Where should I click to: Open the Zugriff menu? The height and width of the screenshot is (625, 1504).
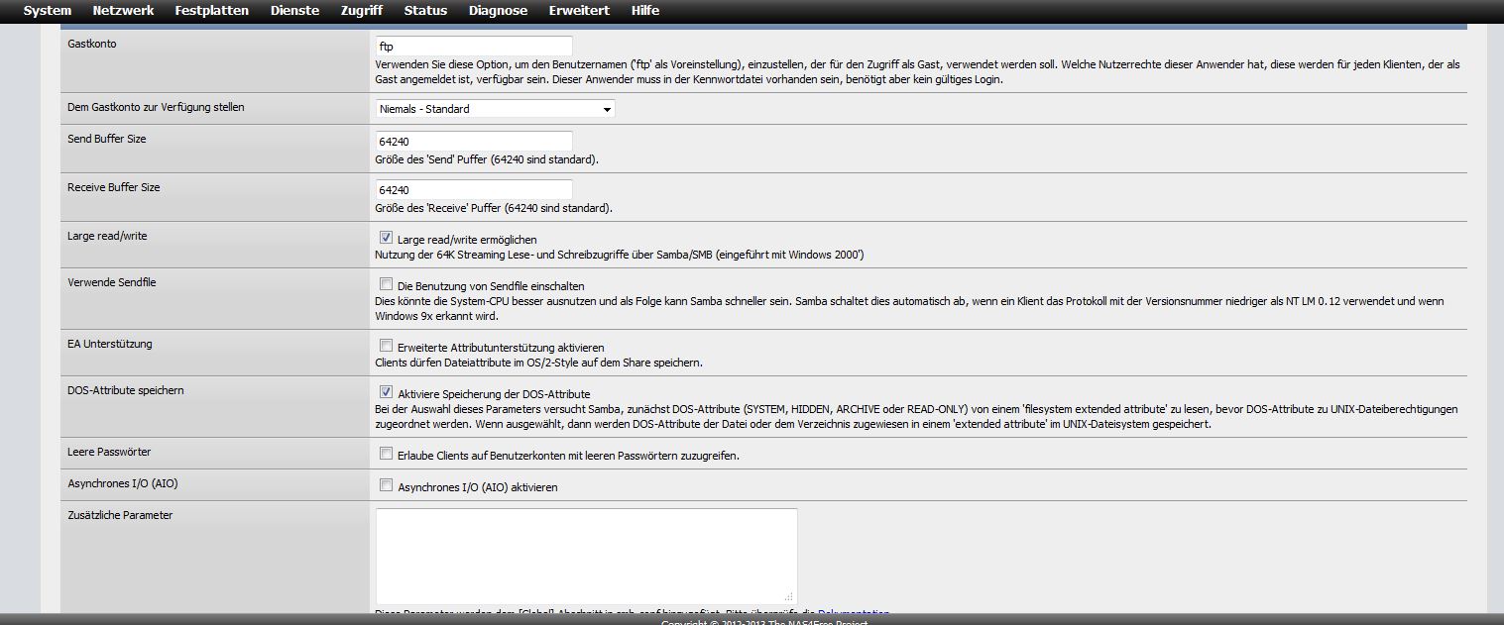coord(362,11)
